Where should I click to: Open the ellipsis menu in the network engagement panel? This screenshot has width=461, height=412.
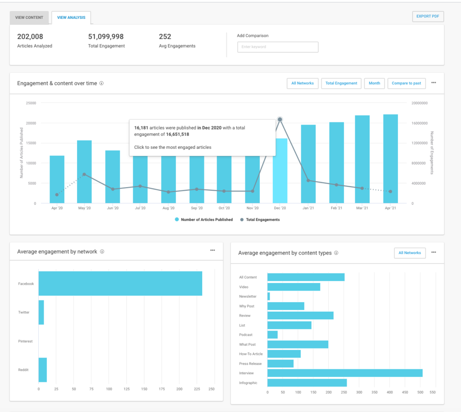click(212, 251)
